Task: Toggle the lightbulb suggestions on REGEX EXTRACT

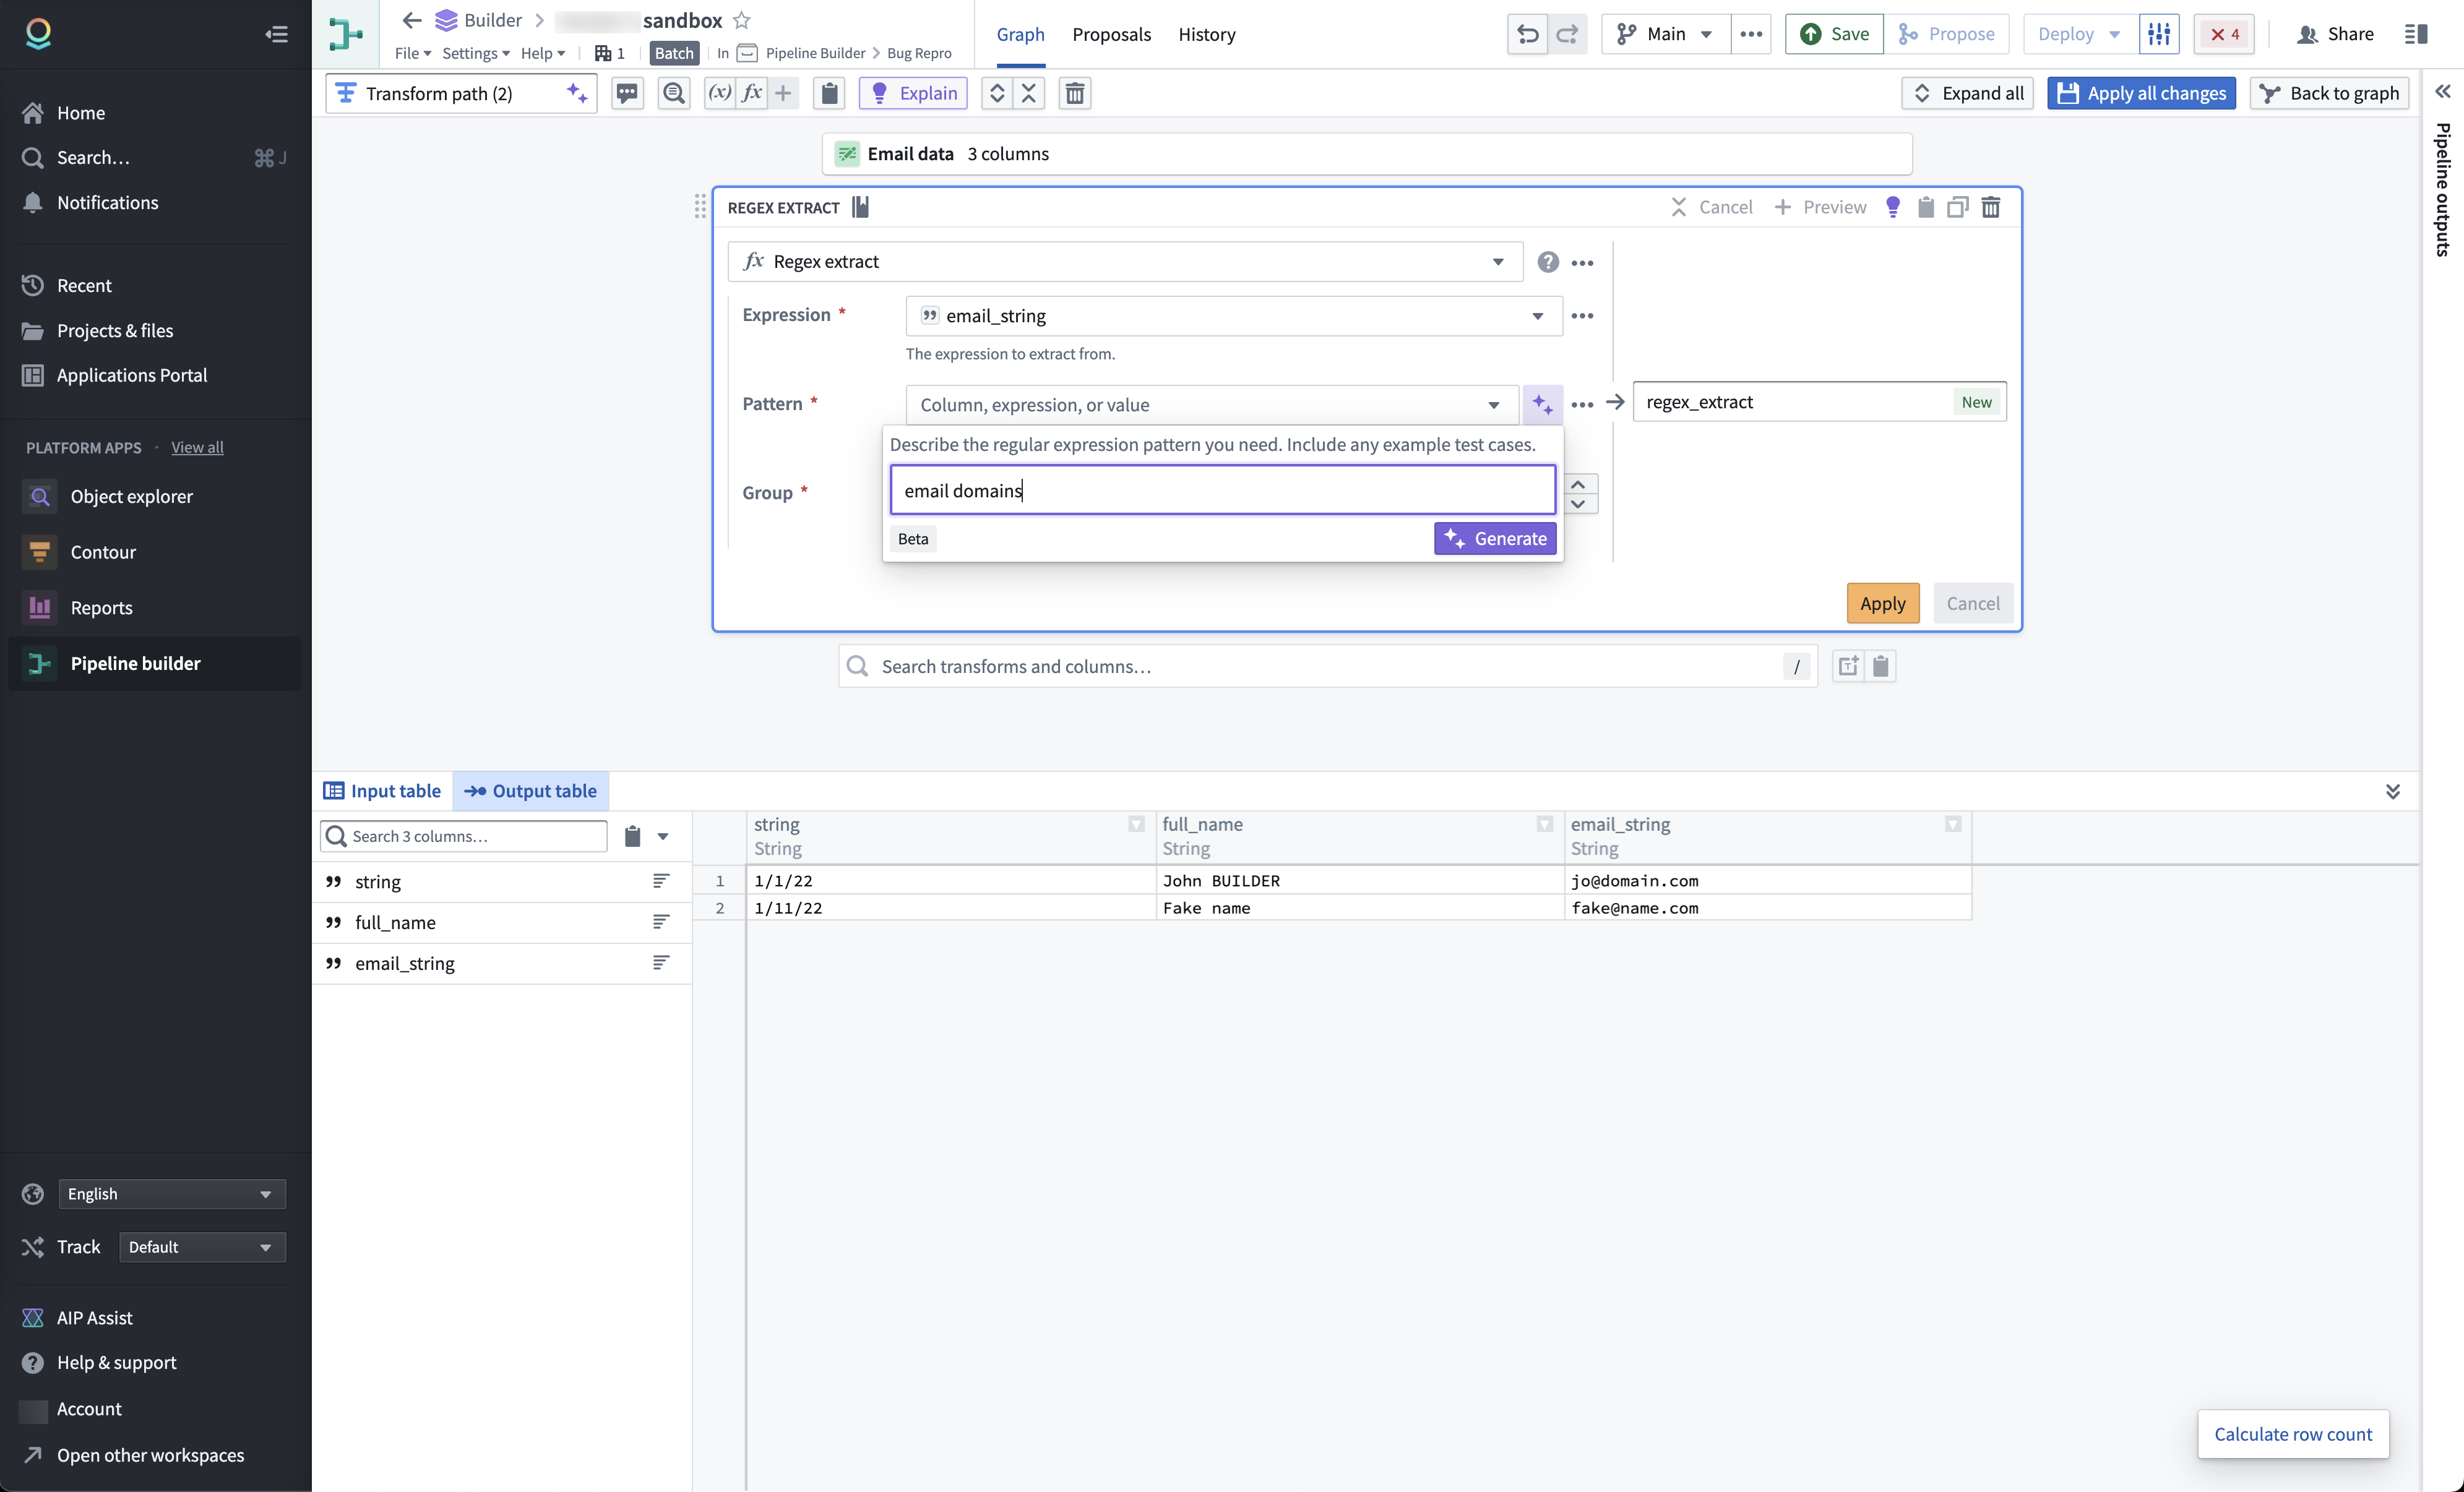Action: tap(1892, 207)
